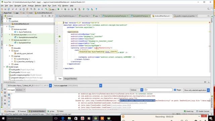
Task: Click the Help question mark icon
Action: point(96,9)
